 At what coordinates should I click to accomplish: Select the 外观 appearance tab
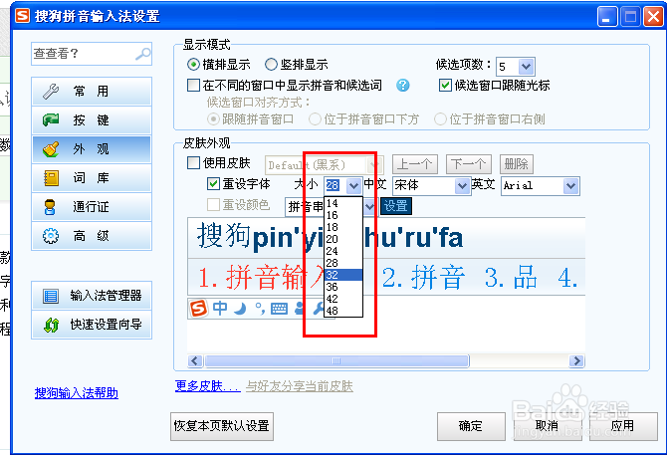point(92,149)
